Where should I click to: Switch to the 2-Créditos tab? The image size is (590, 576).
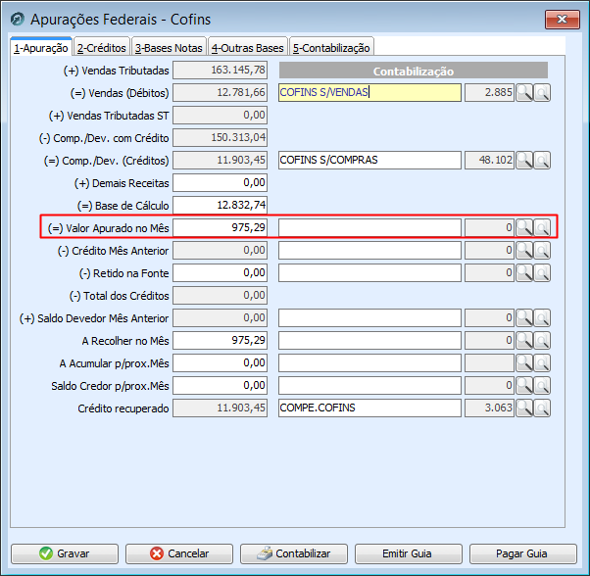click(102, 47)
